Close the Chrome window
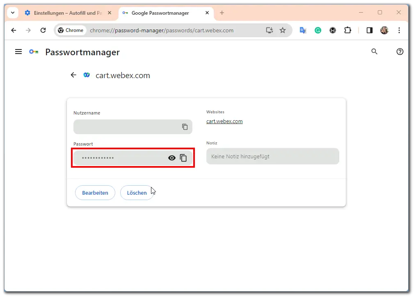416x299 pixels. pos(398,12)
